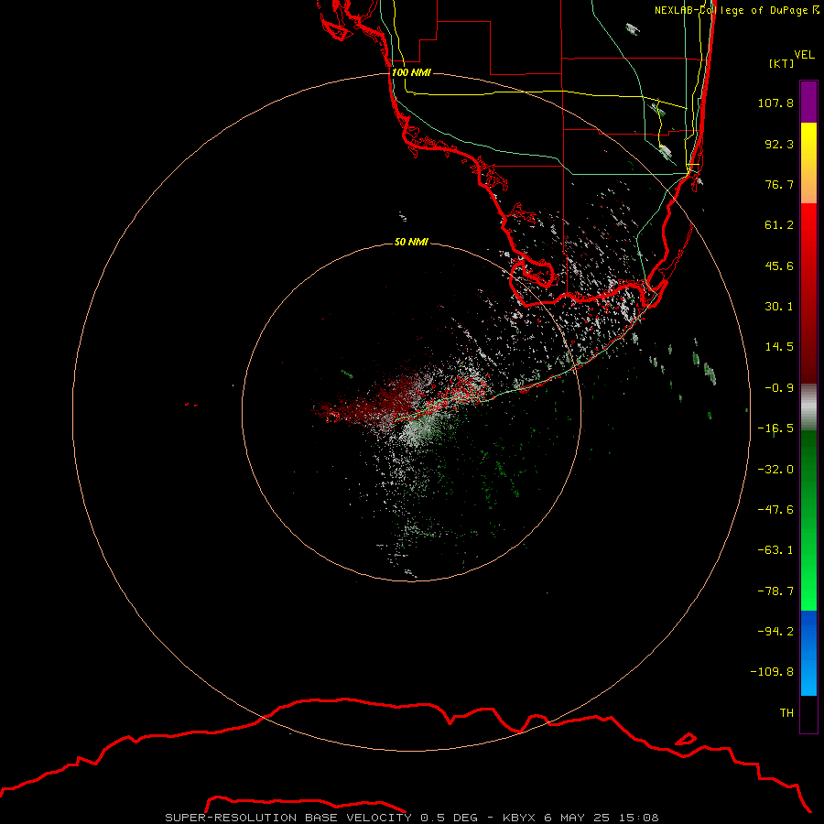The height and width of the screenshot is (824, 824).
Task: Click the [KT] units label
Action: pyautogui.click(x=781, y=63)
